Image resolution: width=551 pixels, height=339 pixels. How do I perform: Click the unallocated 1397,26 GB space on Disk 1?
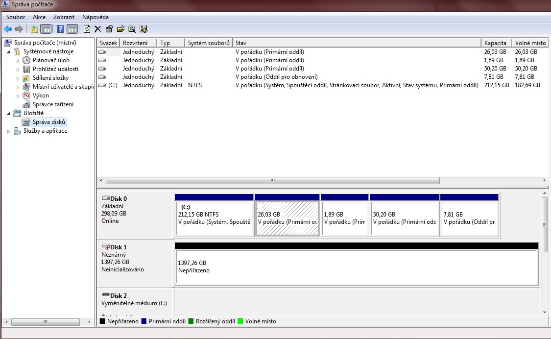[x=356, y=267]
